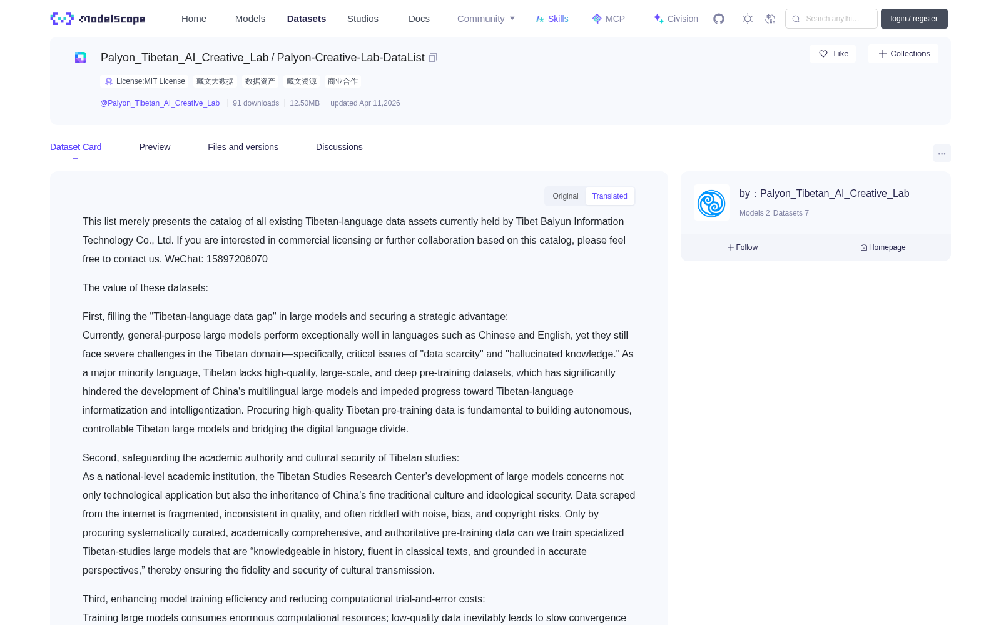
Task: Open @Palyon_Tibetan_AI_Creative_Lab author link
Action: tap(160, 103)
